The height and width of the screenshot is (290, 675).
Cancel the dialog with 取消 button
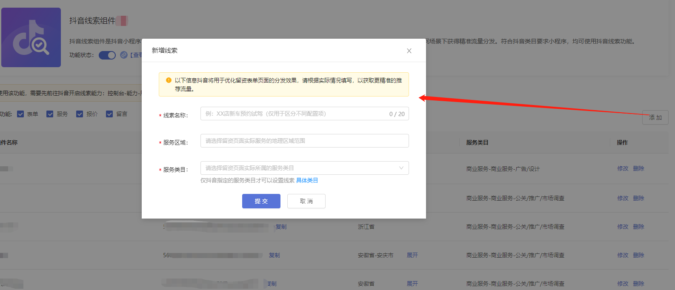[306, 201]
